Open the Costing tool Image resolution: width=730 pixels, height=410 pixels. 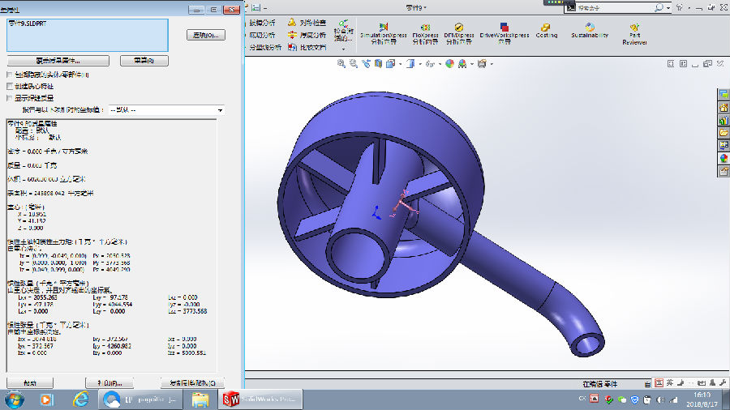(546, 31)
